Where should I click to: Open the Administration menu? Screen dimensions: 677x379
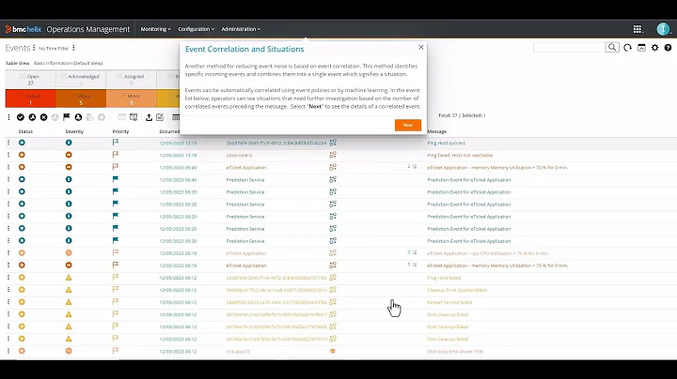click(x=241, y=29)
